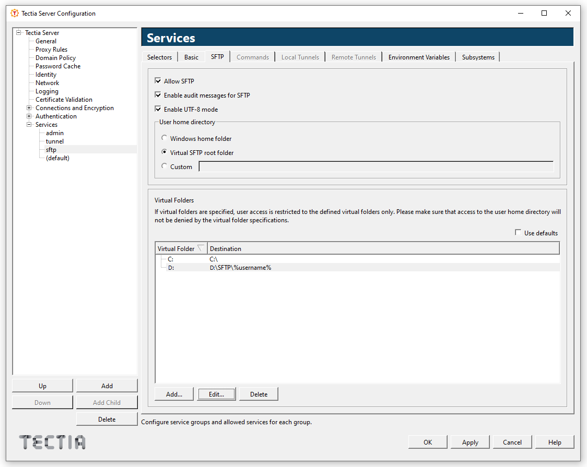Collapse the Tectia Server root node

[18, 32]
